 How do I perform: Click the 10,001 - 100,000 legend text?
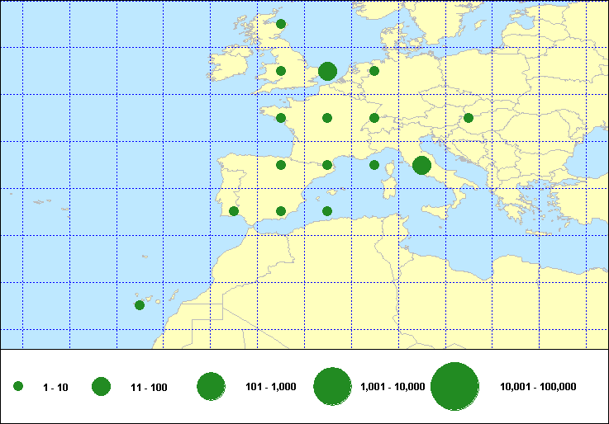pos(538,386)
